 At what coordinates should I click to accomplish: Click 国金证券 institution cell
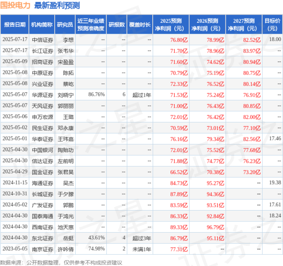click(x=43, y=172)
